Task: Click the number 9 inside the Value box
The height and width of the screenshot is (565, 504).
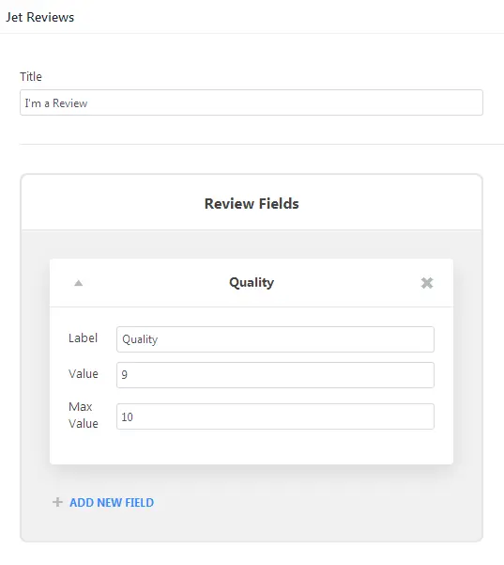Action: point(125,375)
